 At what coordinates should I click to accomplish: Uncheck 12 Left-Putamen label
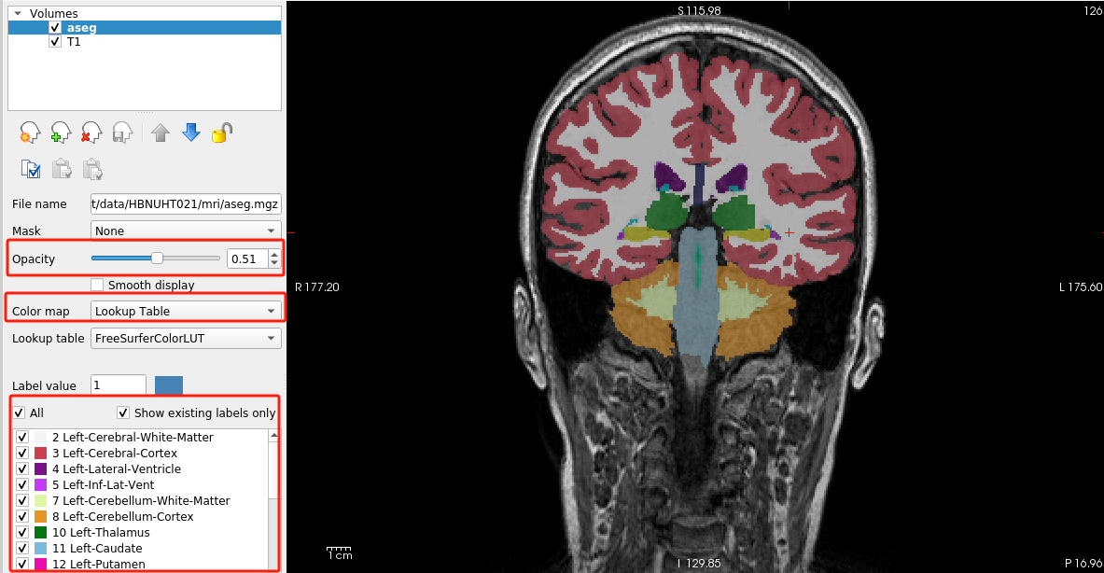coord(22,564)
